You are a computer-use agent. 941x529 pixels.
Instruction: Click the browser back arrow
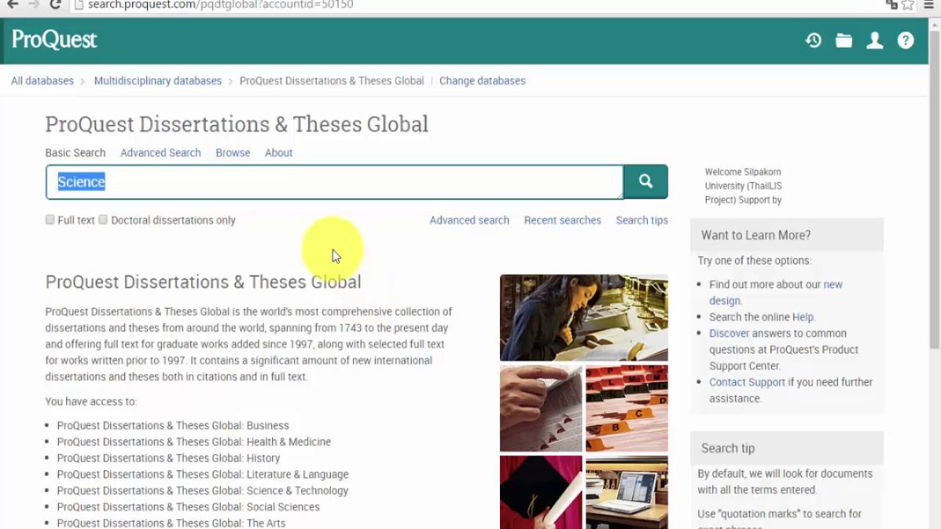pos(12,4)
